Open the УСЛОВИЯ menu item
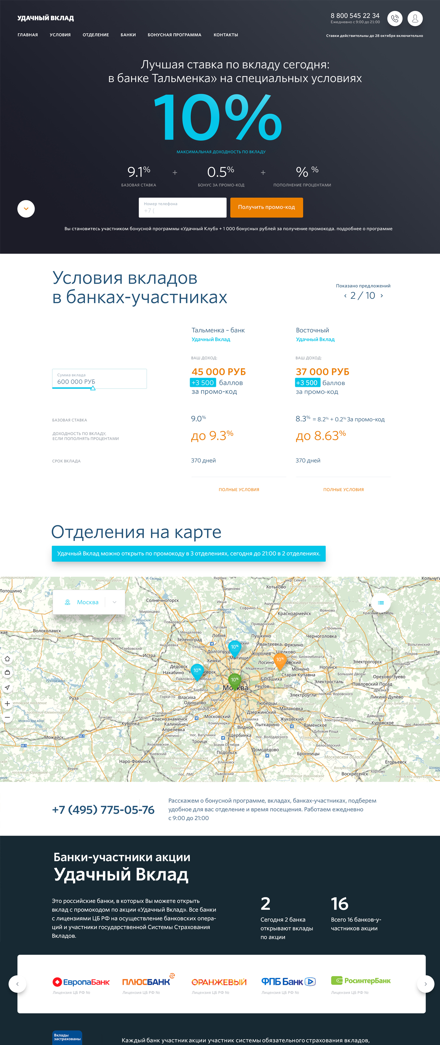This screenshot has height=1045, width=440. pyautogui.click(x=60, y=35)
